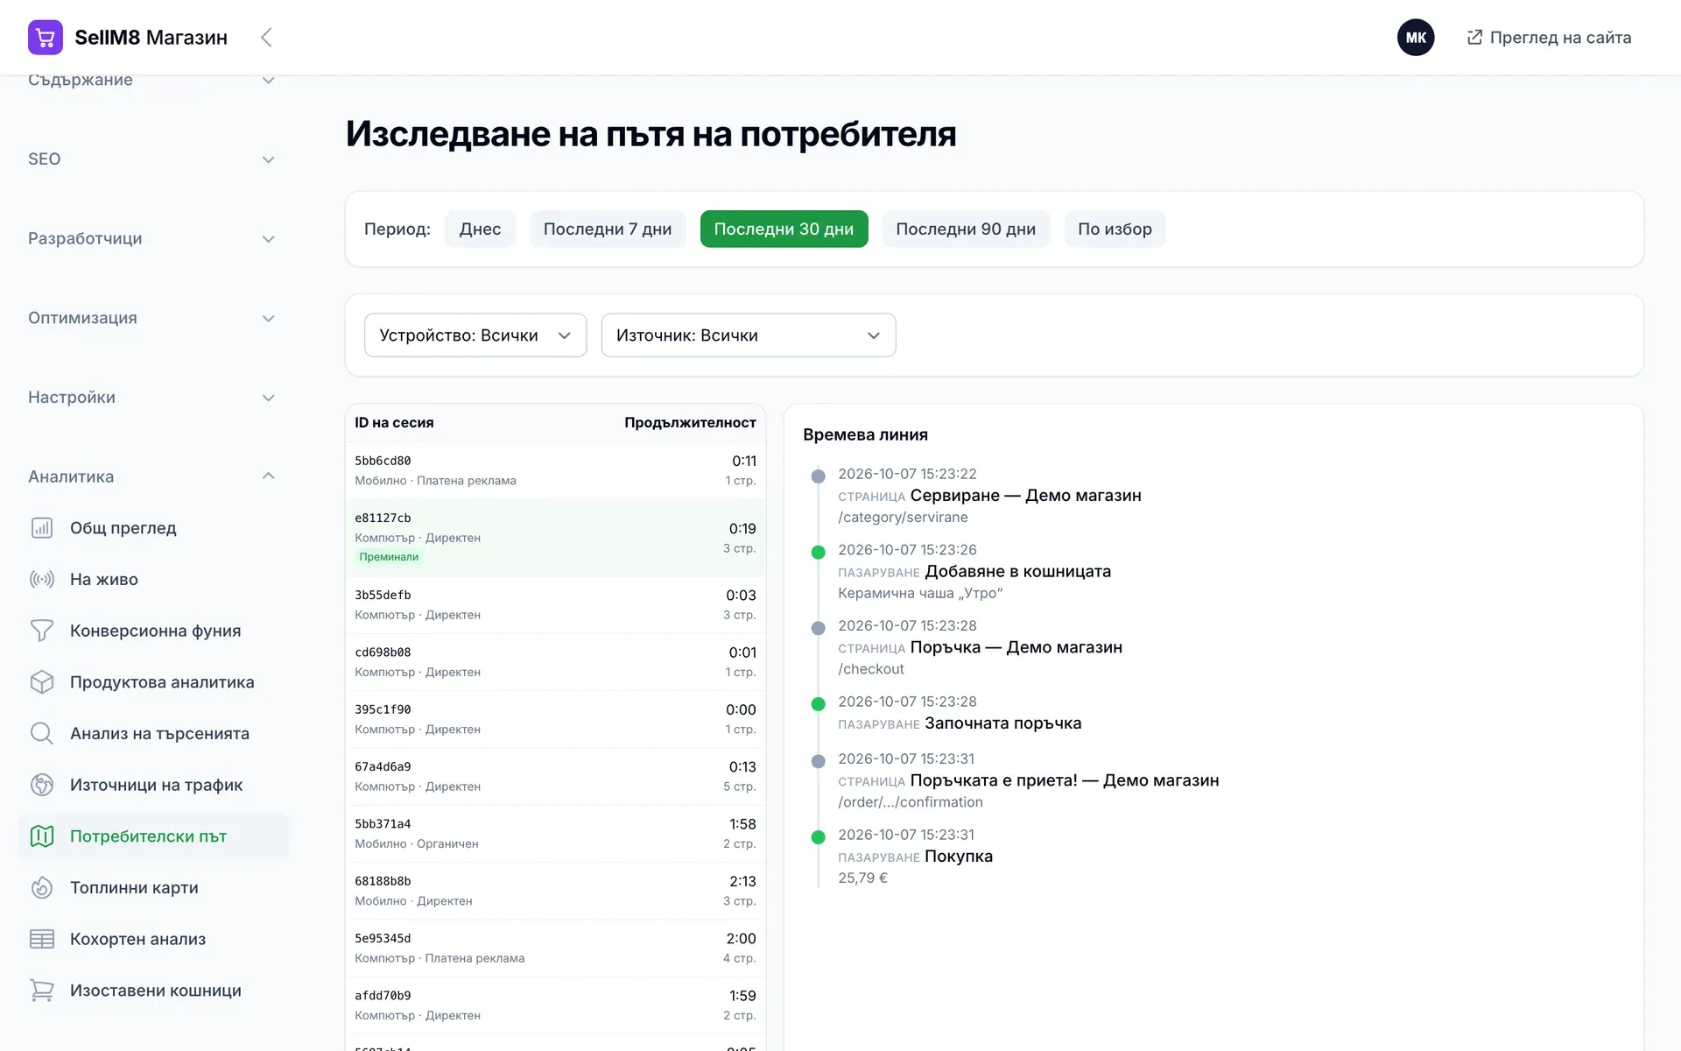The height and width of the screenshot is (1051, 1681).
Task: Click the Източници на трафик globe icon
Action: [42, 785]
